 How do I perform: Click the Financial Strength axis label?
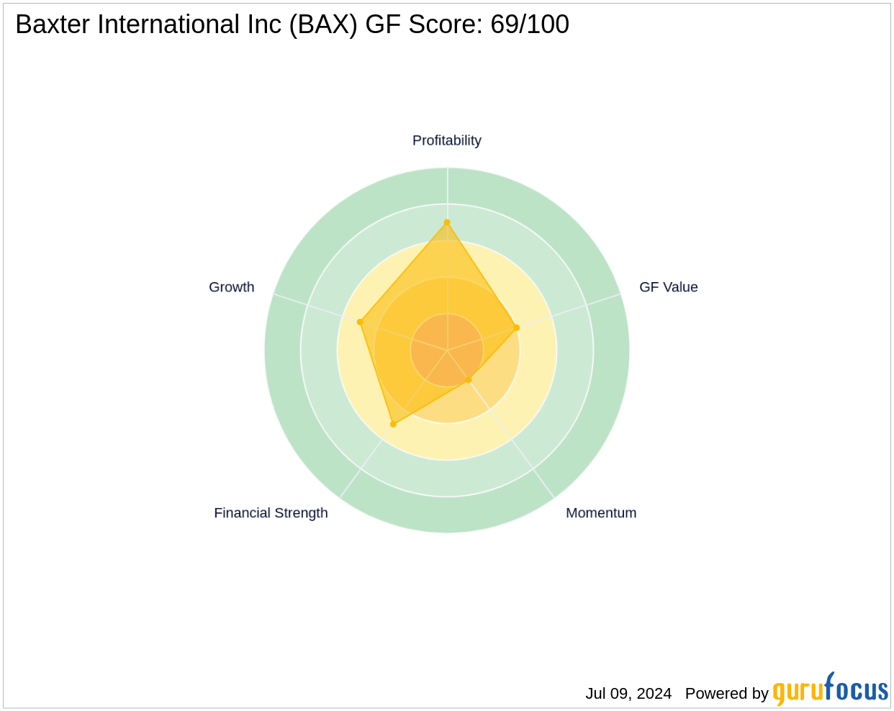click(x=271, y=513)
